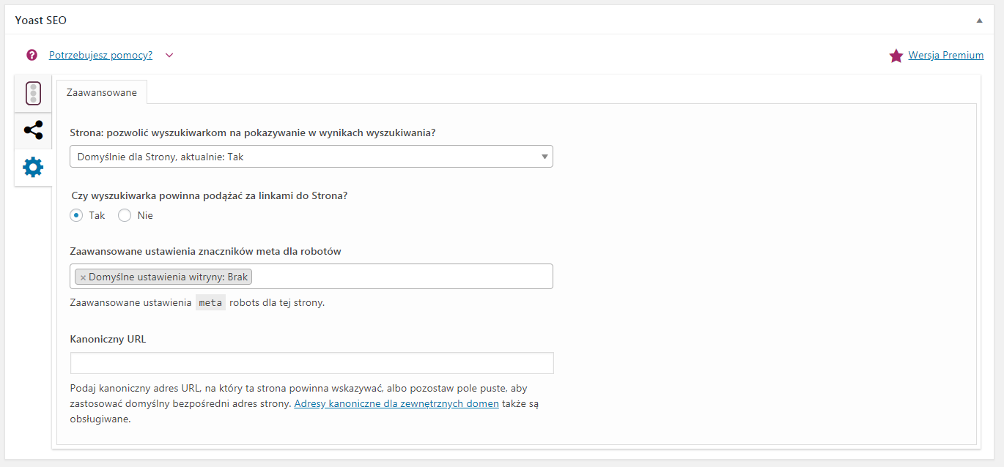Expand the help chevron next to Potrzebujesz pomocy
This screenshot has height=467, width=1004.
click(x=169, y=55)
